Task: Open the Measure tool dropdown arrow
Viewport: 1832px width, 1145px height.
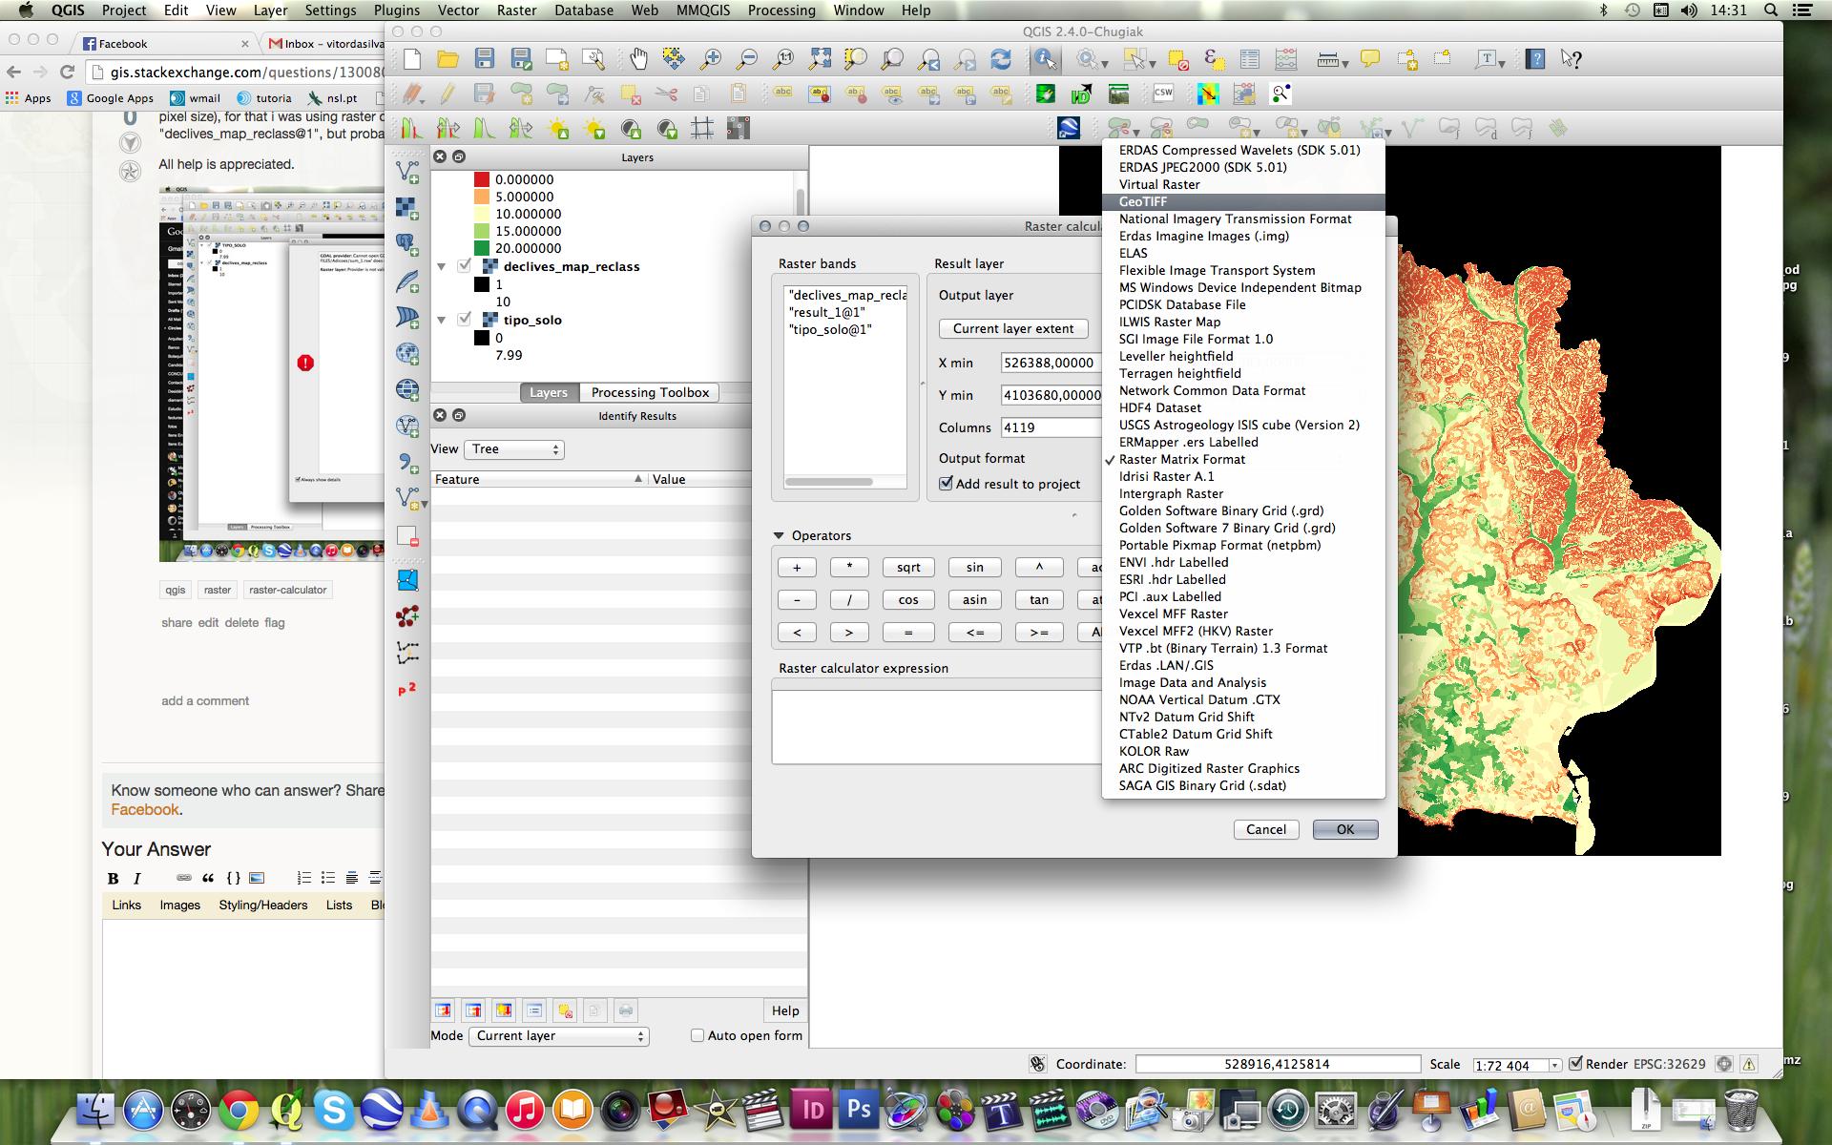Action: point(1344,64)
